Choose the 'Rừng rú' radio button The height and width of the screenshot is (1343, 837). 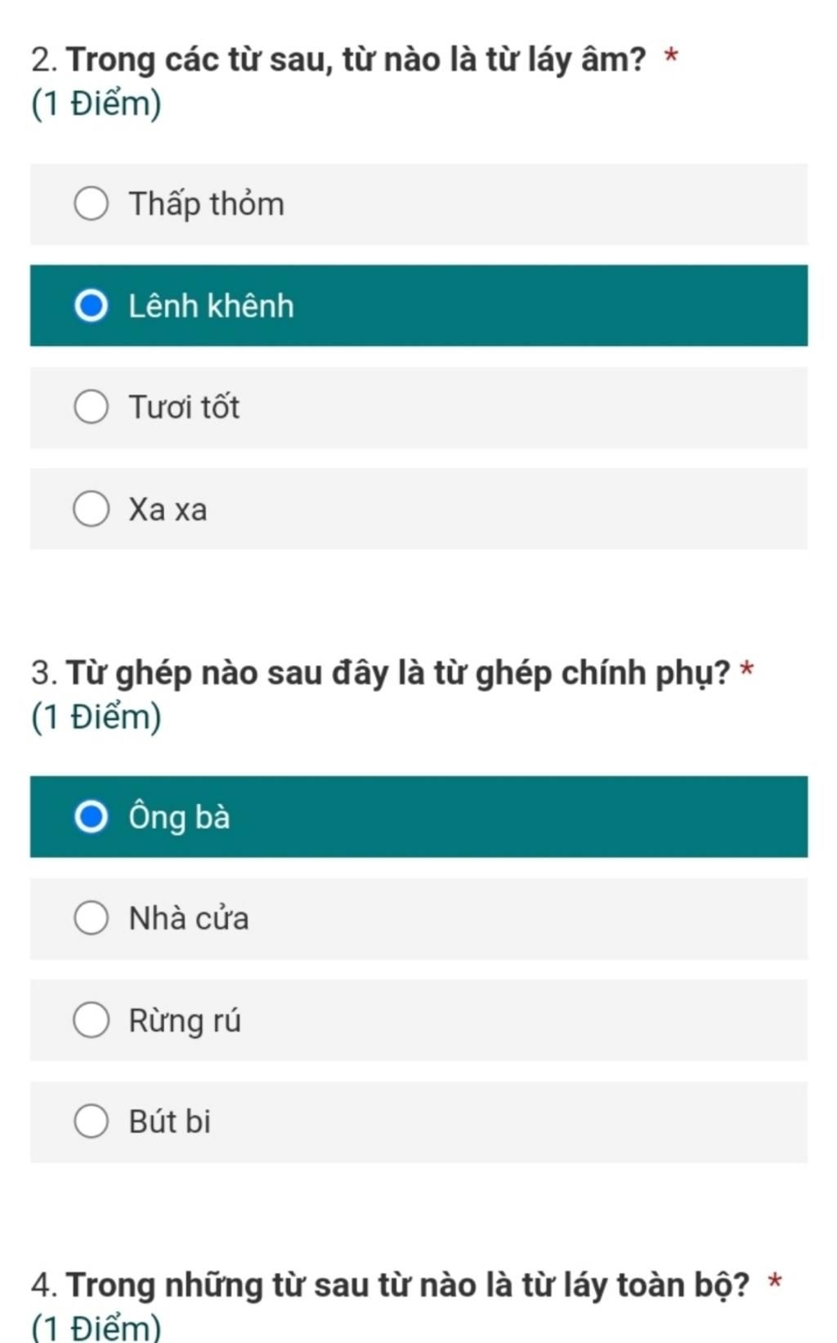coord(91,1020)
